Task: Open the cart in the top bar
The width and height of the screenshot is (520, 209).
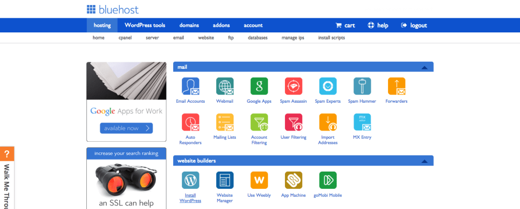Action: click(x=345, y=25)
